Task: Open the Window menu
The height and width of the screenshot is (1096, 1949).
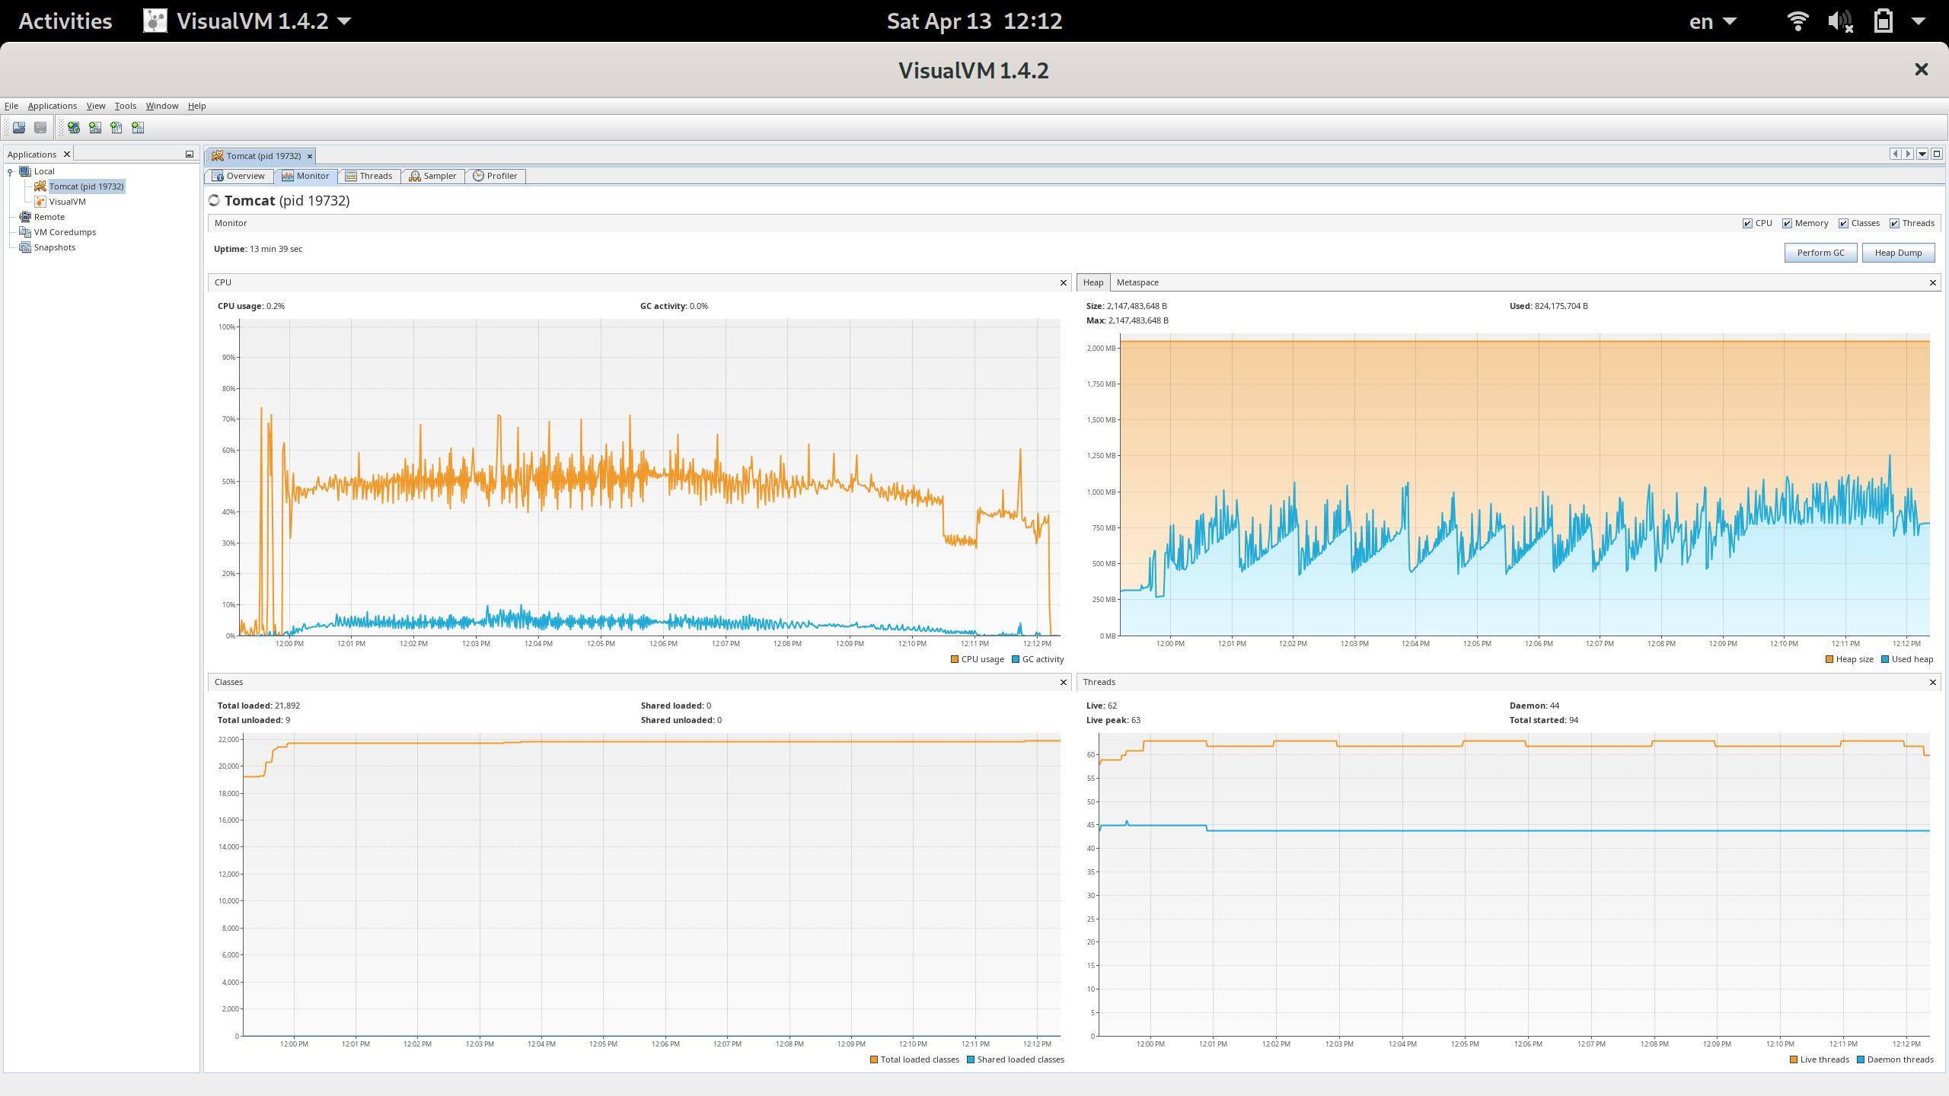Action: [162, 106]
